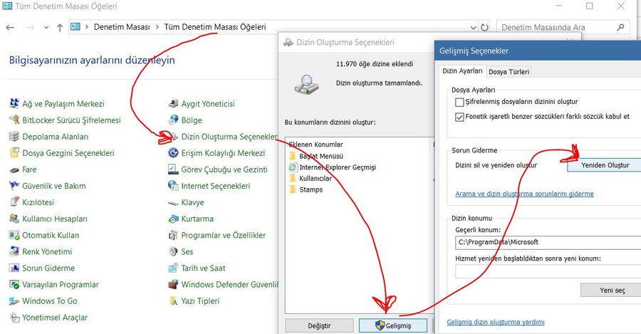Viewport: 641px width, 334px height.
Task: Click the Fare mouse icon
Action: click(x=14, y=169)
